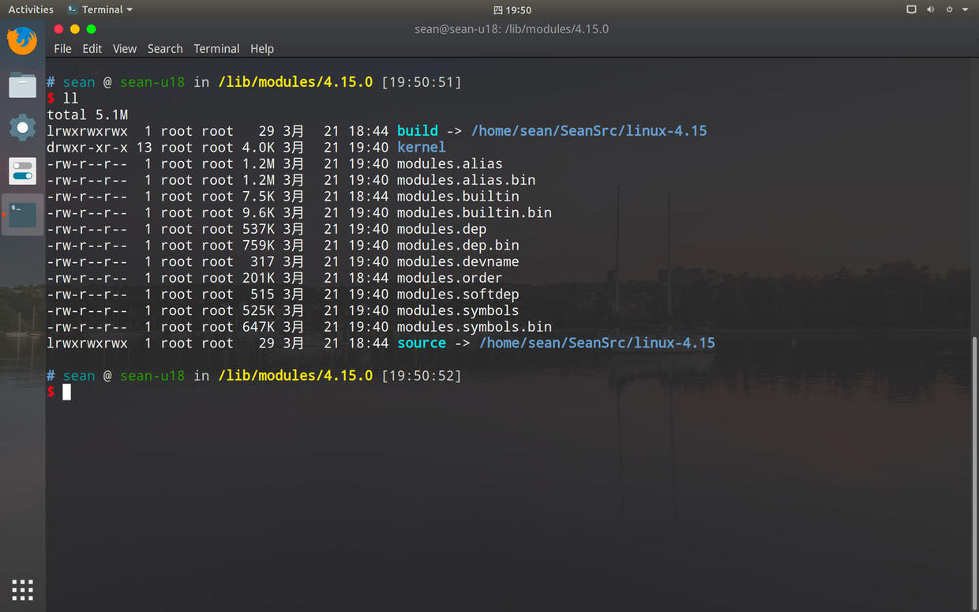Image resolution: width=979 pixels, height=612 pixels.
Task: Click the cursor block at the prompt
Action: (x=67, y=392)
